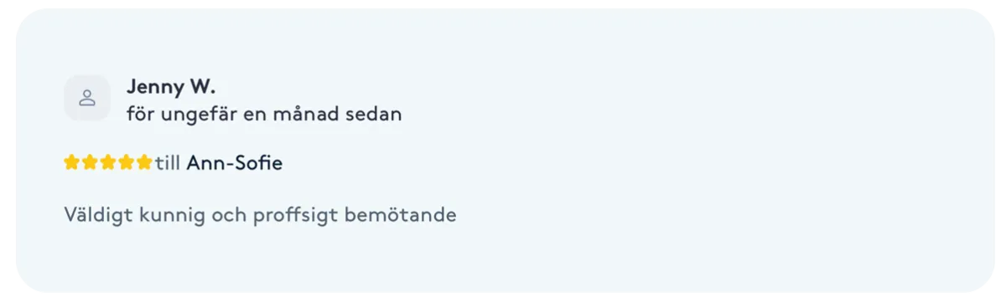Click the timestamp 'för ungefär en månad sedan'
1006x302 pixels.
[x=264, y=115]
